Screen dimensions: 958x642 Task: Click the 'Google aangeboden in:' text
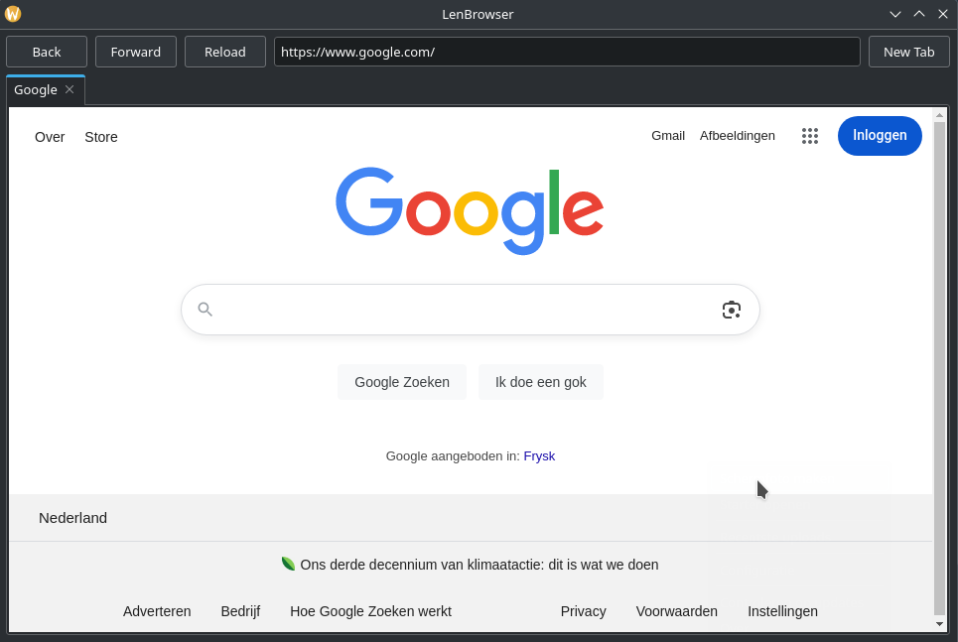(453, 455)
